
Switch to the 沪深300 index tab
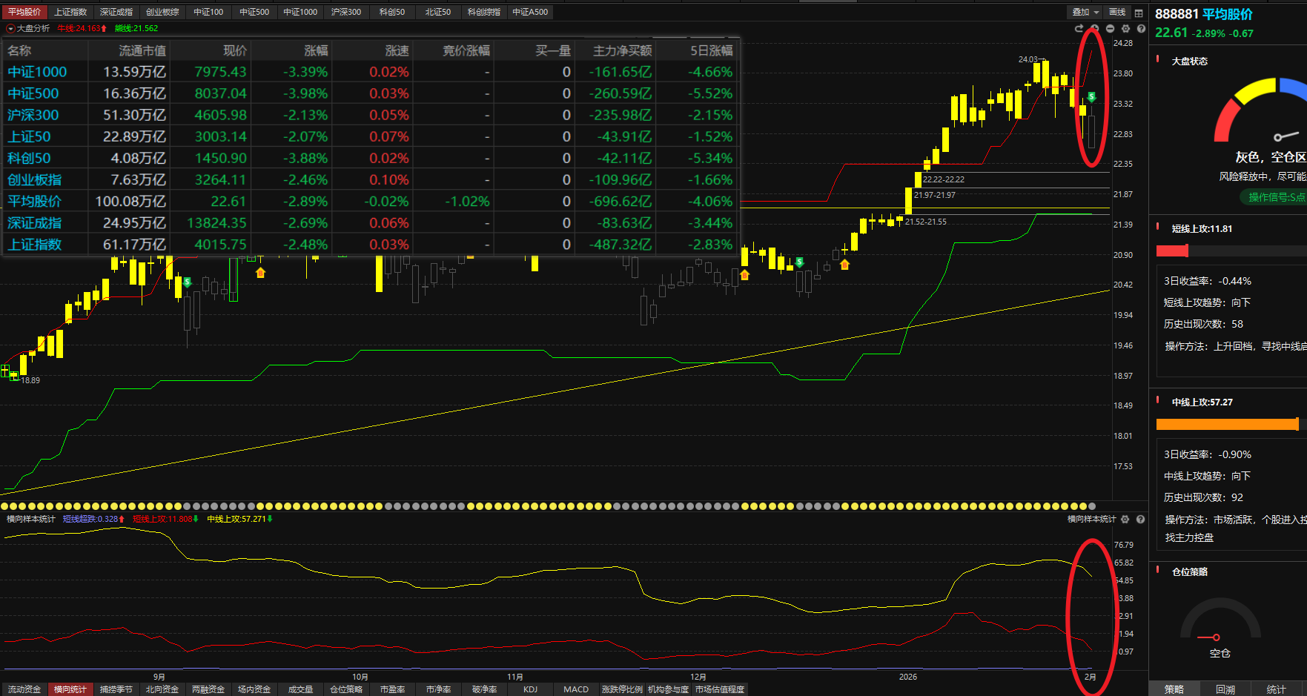(346, 13)
